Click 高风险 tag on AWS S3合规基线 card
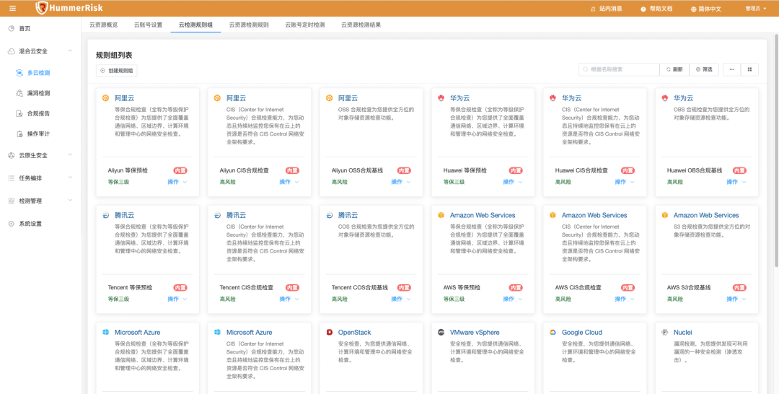This screenshot has height=394, width=779. pos(675,299)
